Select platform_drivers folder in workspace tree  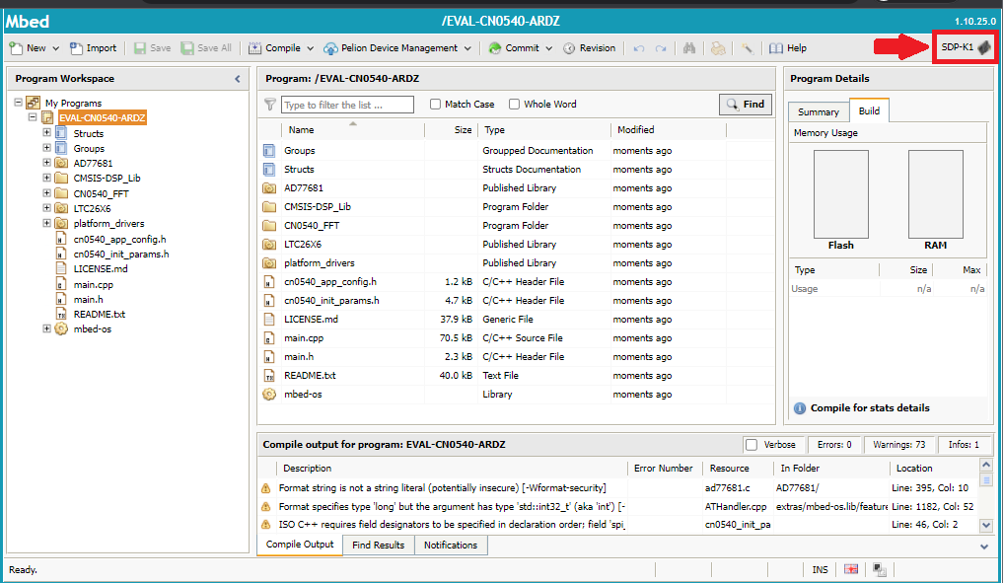click(108, 224)
